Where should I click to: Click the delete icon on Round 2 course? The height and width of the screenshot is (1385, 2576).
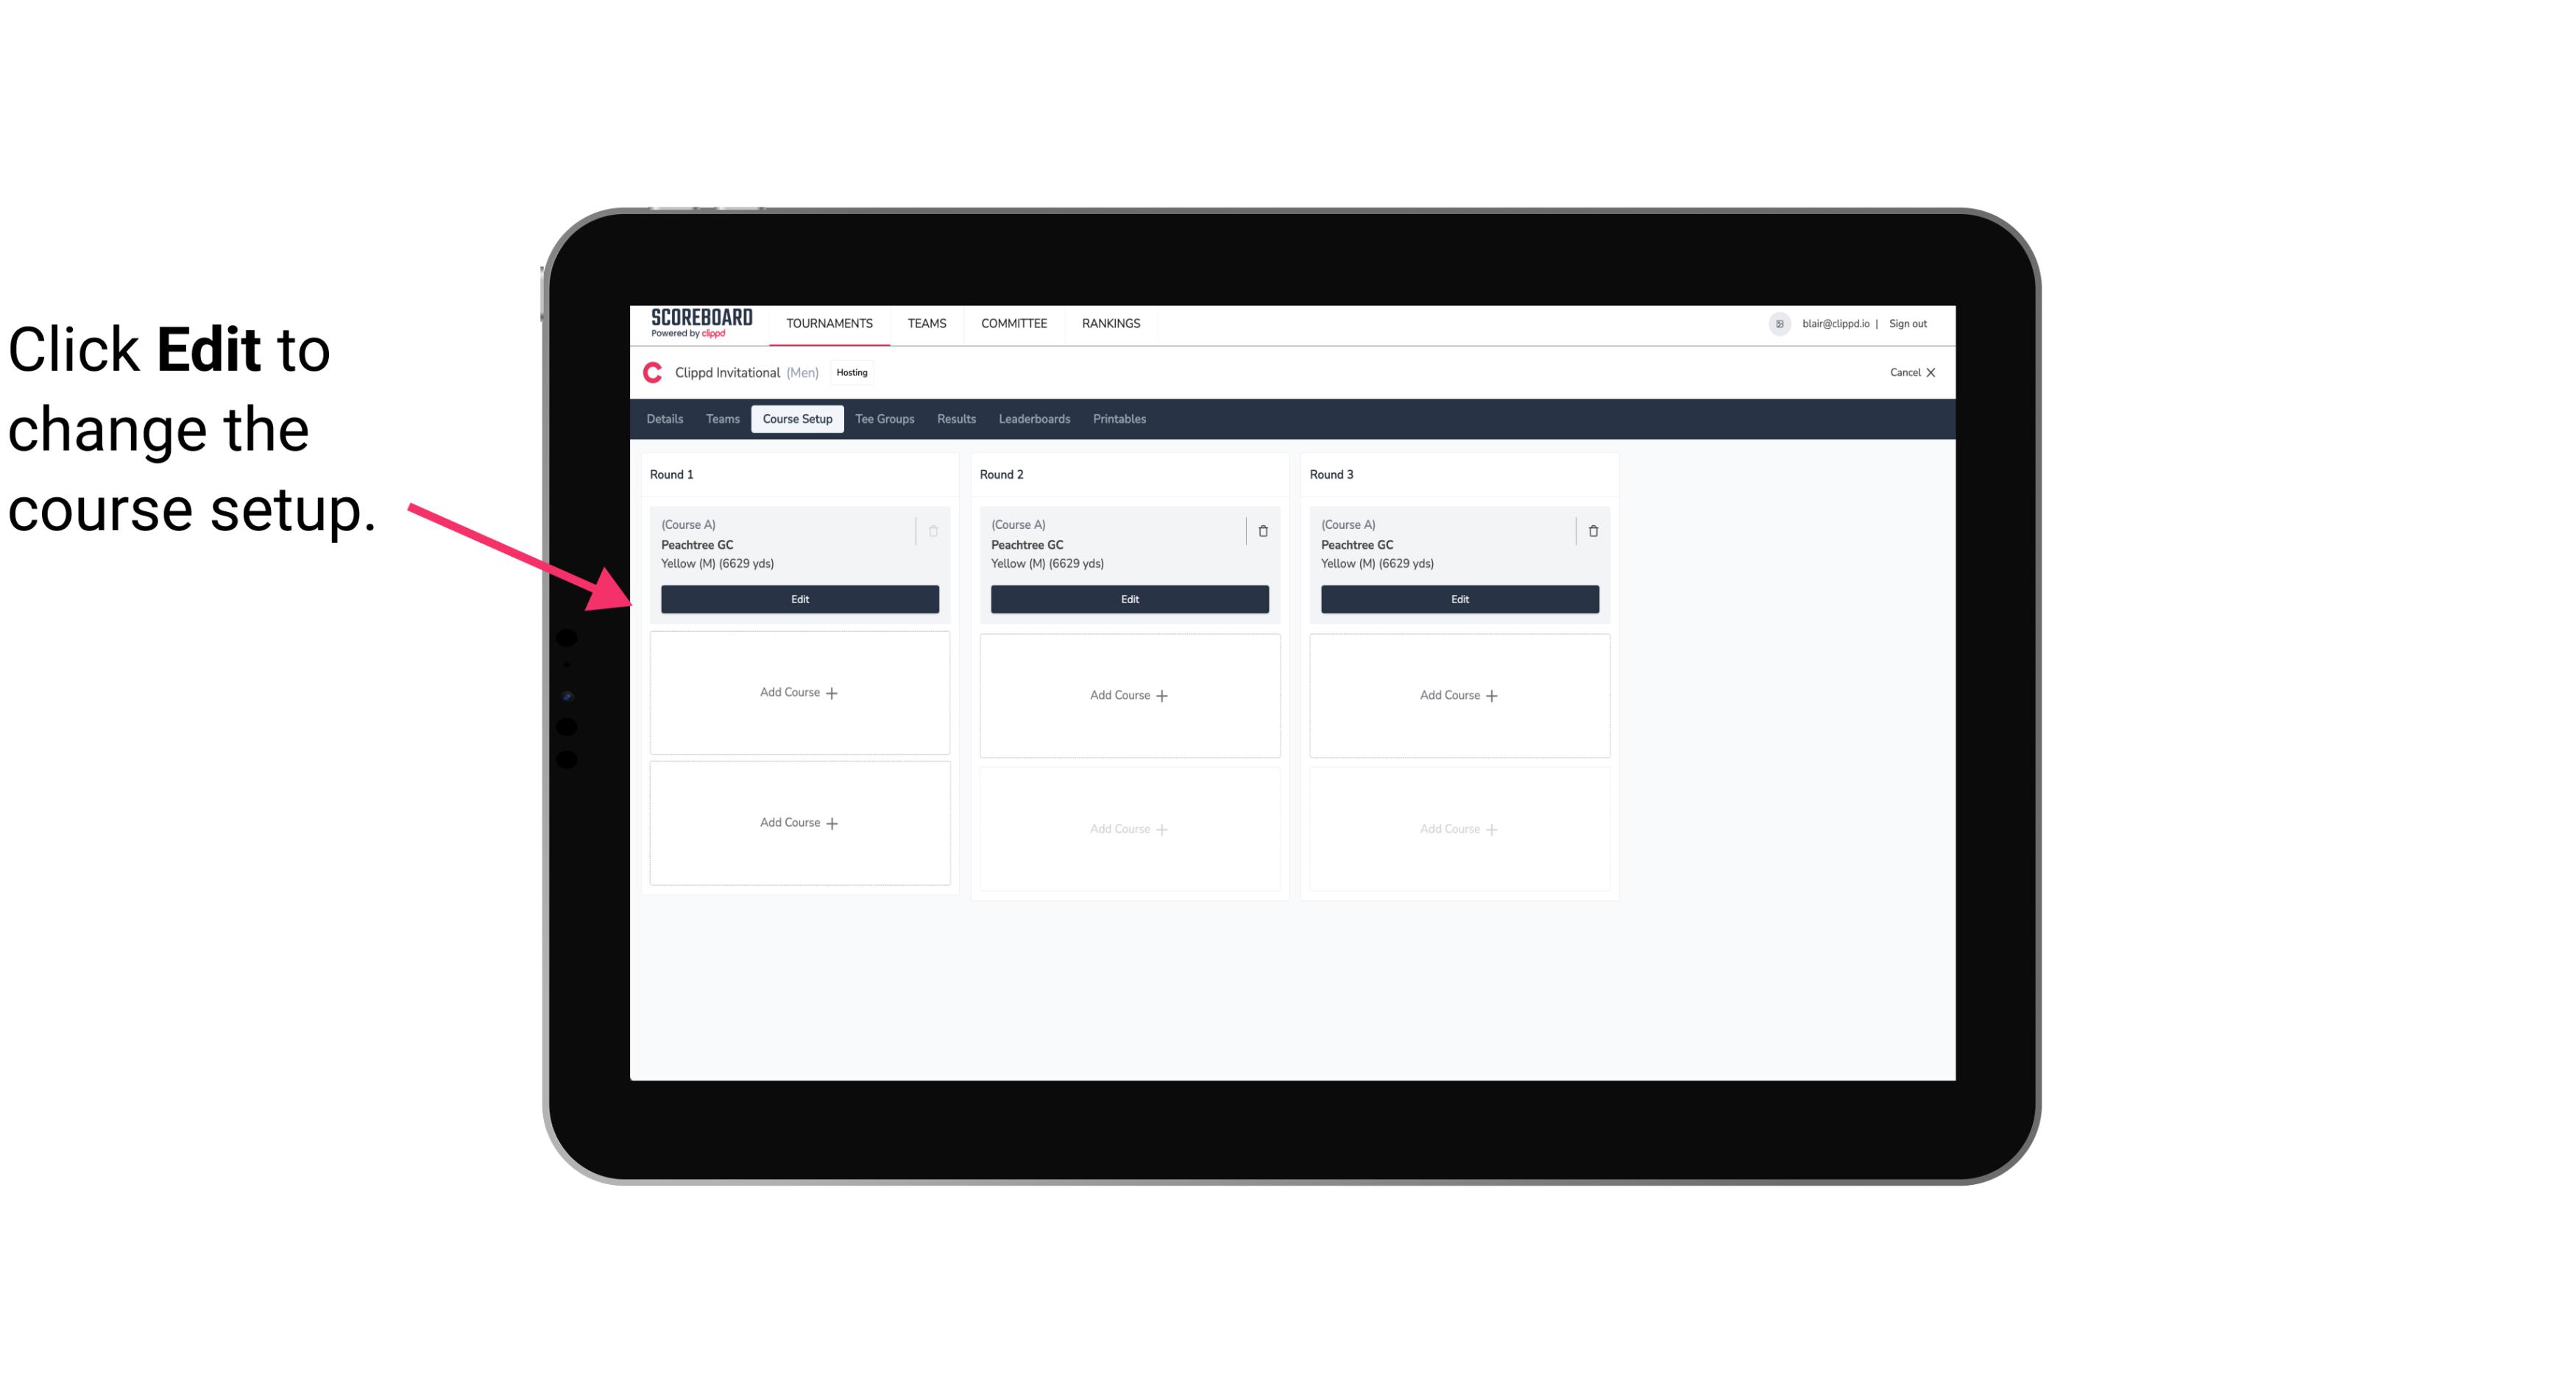1261,530
